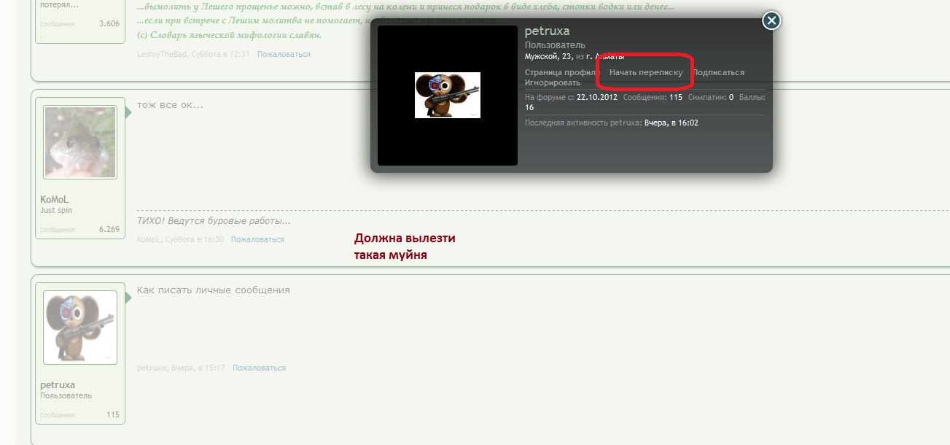Click message count 115 in popup
The width and height of the screenshot is (950, 445).
pos(676,97)
